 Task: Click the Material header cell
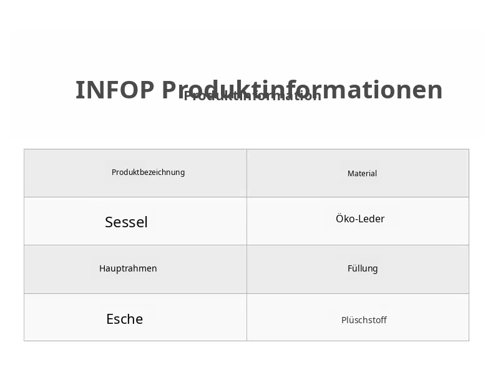coord(358,173)
